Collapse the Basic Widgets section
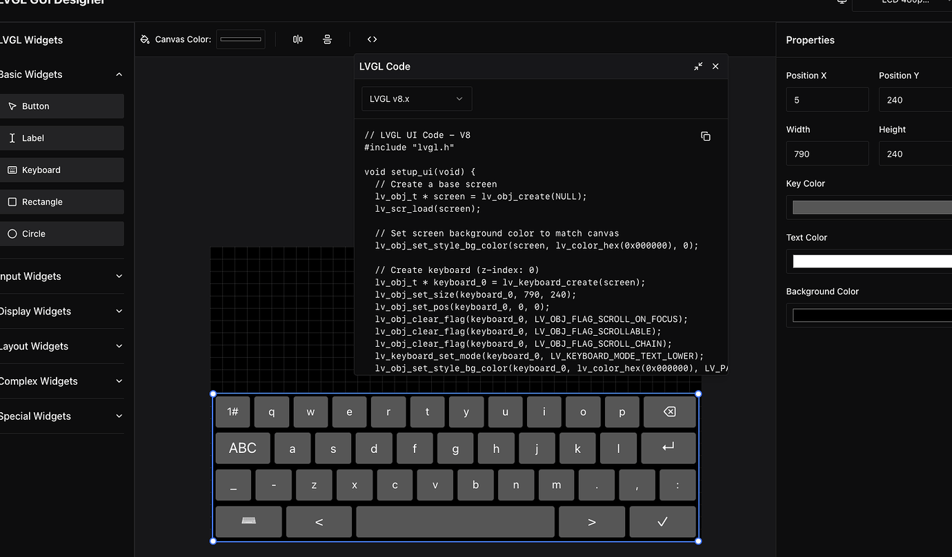The image size is (952, 557). point(119,74)
